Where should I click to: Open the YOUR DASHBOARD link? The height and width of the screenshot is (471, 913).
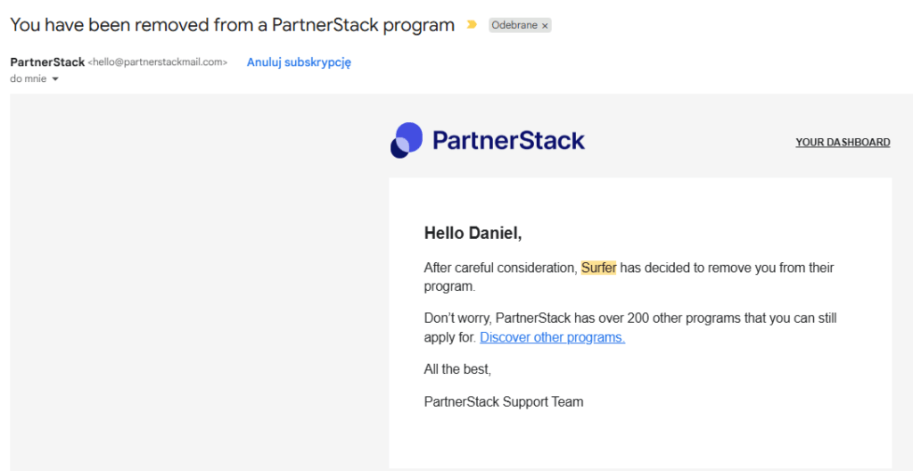[x=843, y=142]
